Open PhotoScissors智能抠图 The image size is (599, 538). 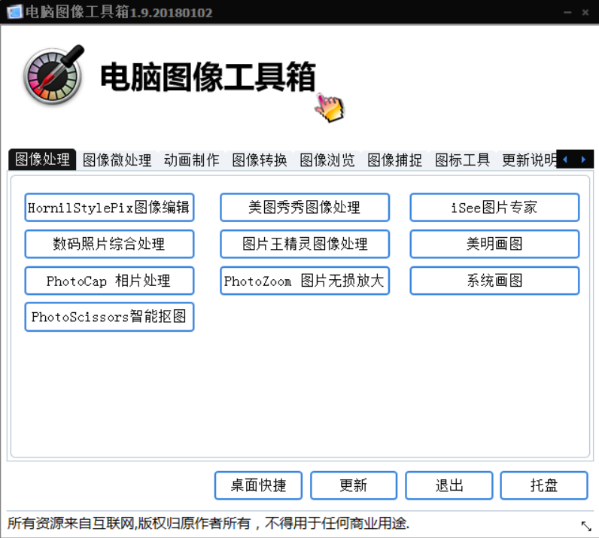pos(109,317)
